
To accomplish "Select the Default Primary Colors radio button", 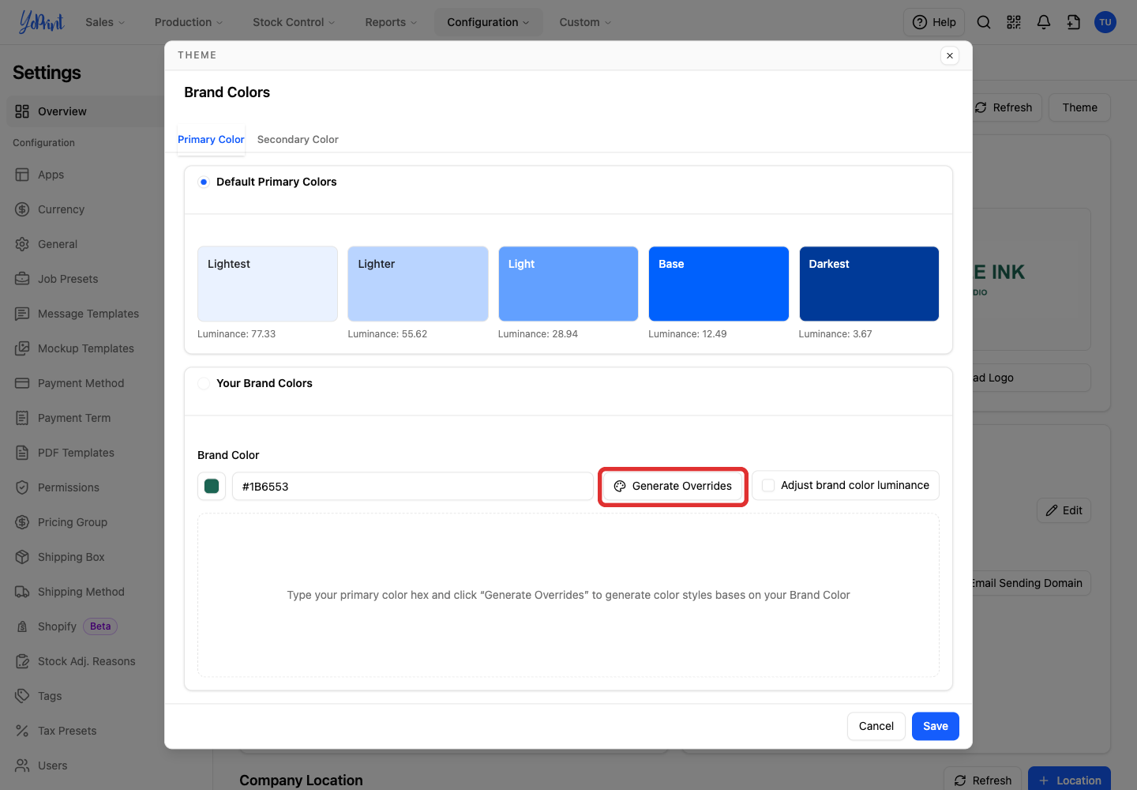I will click(x=204, y=182).
